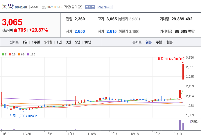Switch to 일봉 daily candle chart
201x139 pixels.
148,42
